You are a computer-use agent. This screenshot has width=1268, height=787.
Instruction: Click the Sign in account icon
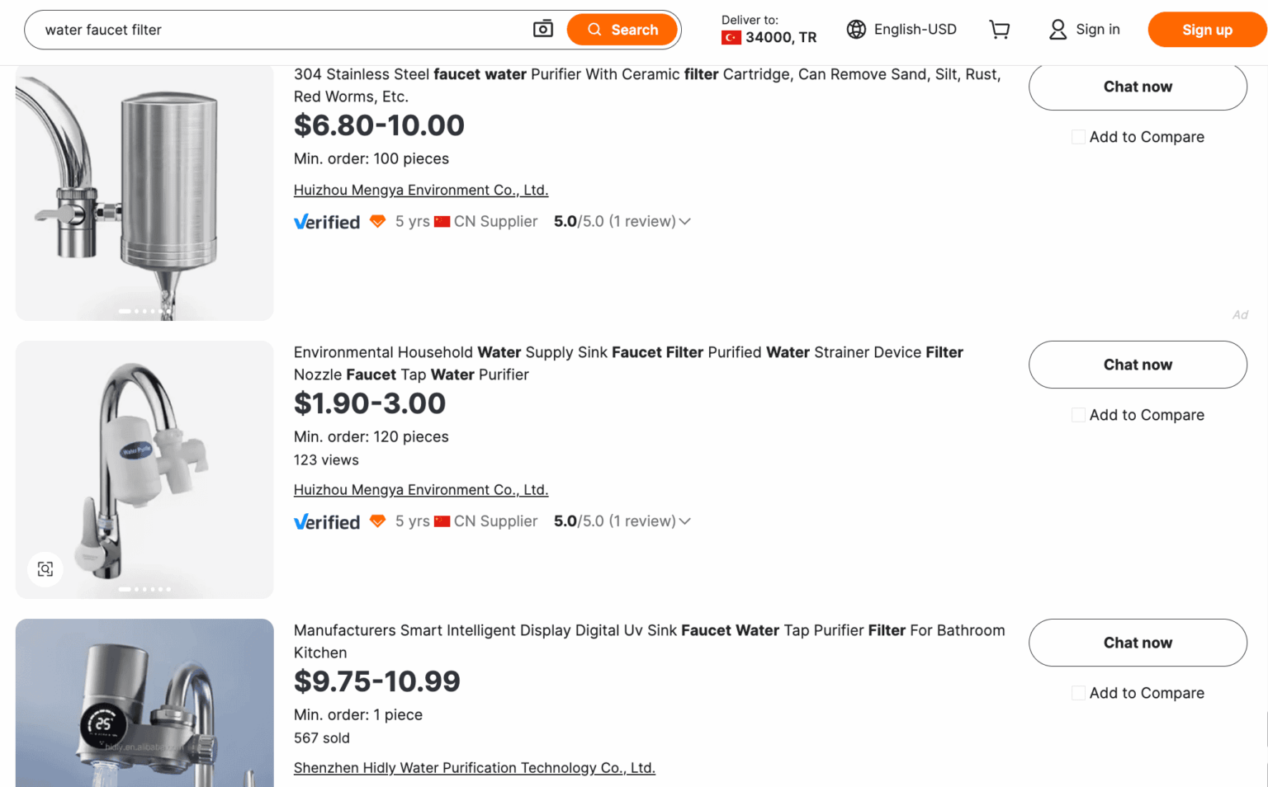pos(1057,29)
